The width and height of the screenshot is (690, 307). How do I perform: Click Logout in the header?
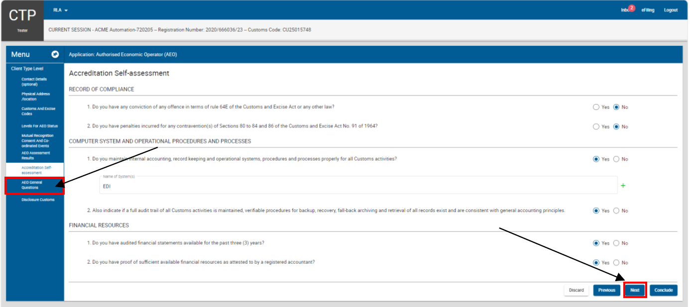point(671,10)
